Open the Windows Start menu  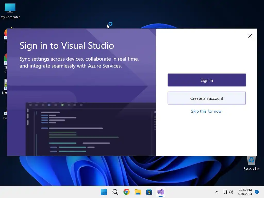(x=104, y=192)
